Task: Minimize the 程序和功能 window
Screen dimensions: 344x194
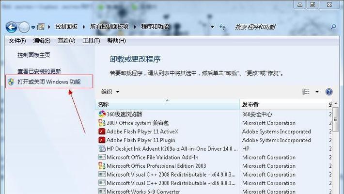Action: click(300, 4)
